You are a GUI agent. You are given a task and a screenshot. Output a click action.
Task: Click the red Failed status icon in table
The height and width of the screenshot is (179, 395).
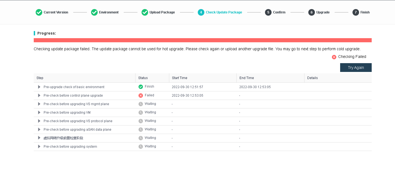pos(141,96)
